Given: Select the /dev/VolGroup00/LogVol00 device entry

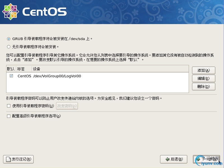Looking at the screenshot, I should [57, 76].
